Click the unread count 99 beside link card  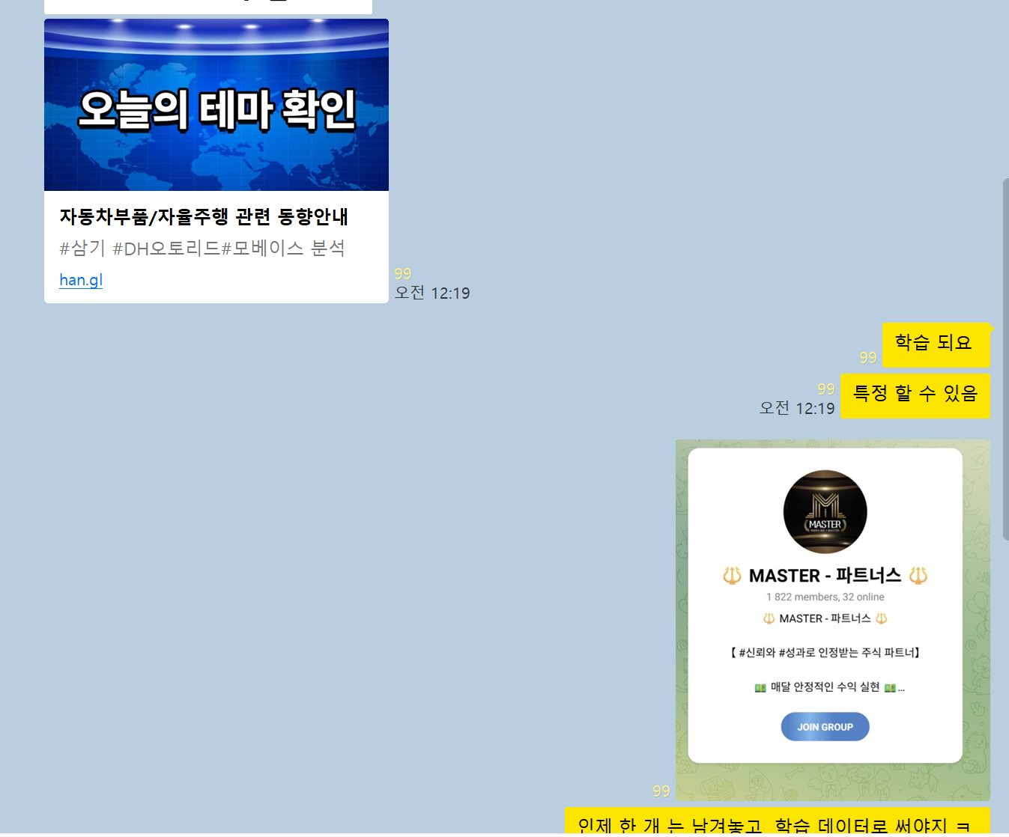tap(403, 274)
